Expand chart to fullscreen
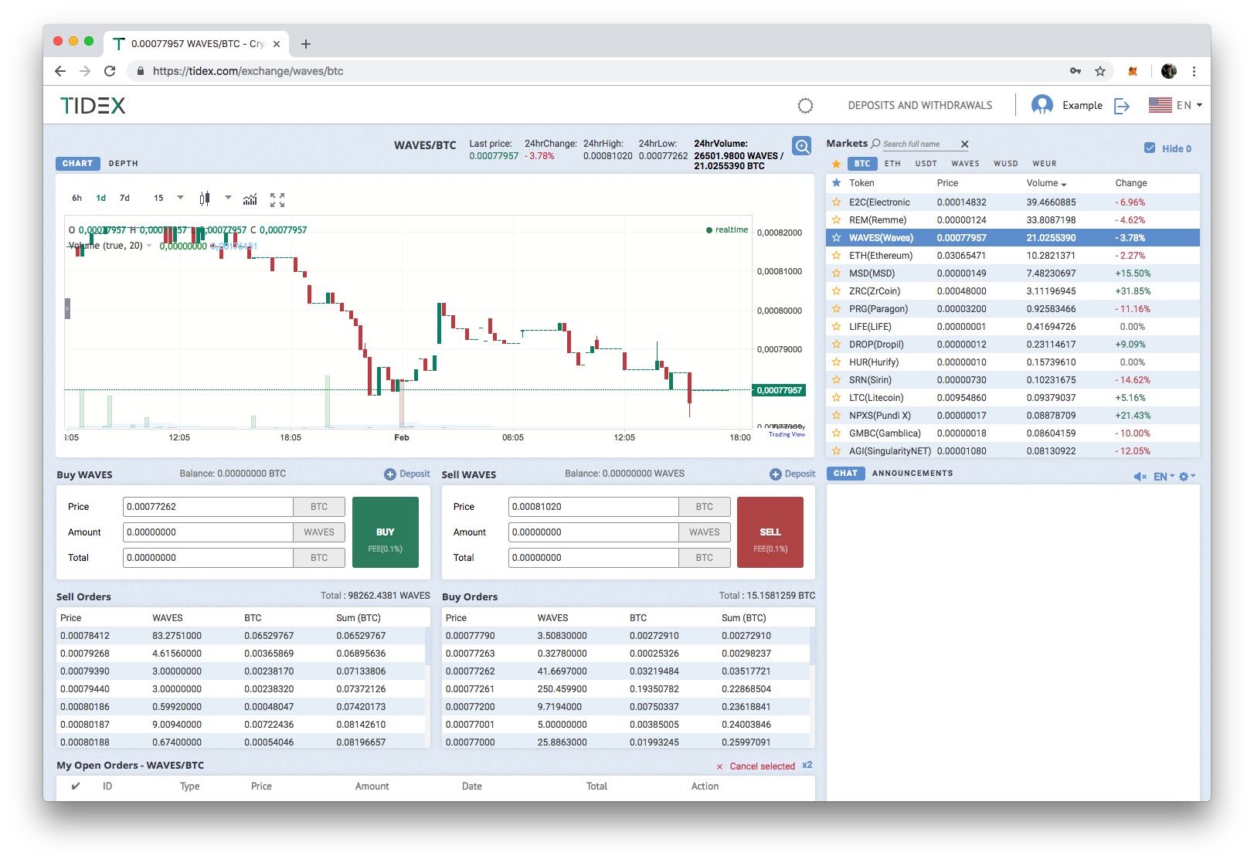 click(277, 200)
